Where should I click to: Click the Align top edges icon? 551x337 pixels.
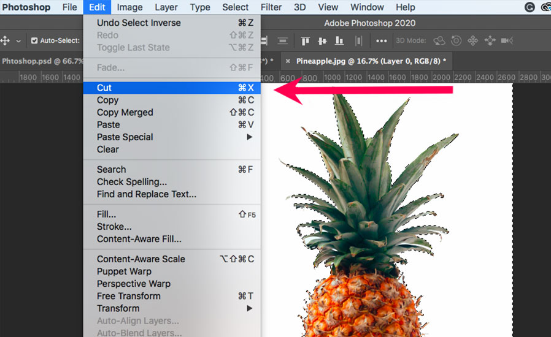click(305, 40)
